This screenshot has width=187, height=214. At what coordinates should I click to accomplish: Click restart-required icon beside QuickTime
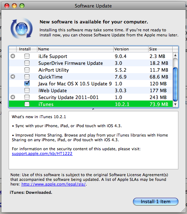tap(13, 77)
